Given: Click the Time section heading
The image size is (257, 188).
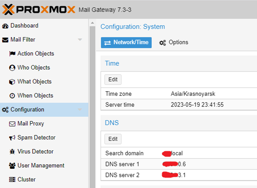Looking at the screenshot, I should (112, 64).
